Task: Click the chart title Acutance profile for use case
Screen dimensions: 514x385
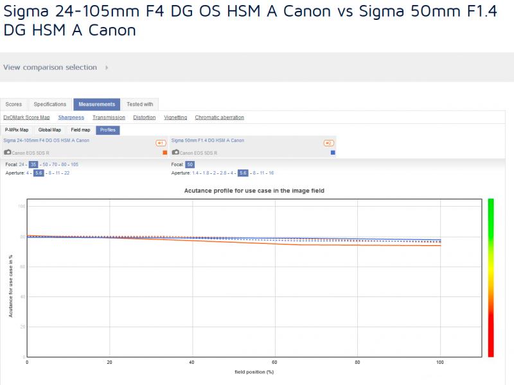Action: [x=254, y=191]
